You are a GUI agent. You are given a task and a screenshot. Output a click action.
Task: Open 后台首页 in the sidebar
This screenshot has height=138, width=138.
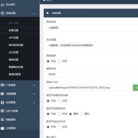pyautogui.click(x=11, y=4)
